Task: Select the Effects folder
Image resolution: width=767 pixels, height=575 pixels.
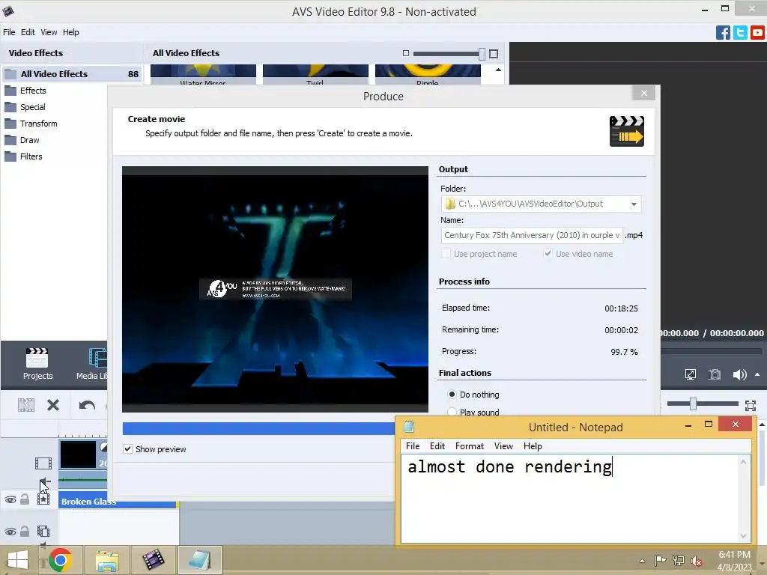Action: tap(32, 91)
